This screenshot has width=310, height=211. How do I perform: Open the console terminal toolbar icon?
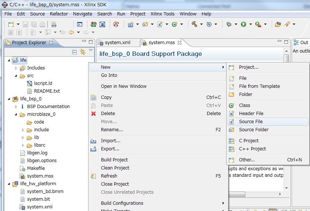(79, 24)
